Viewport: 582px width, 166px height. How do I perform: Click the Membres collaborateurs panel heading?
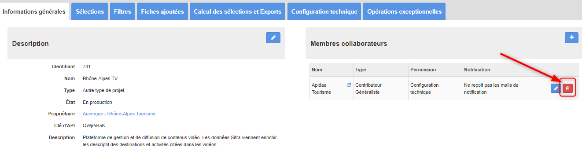[x=349, y=44]
